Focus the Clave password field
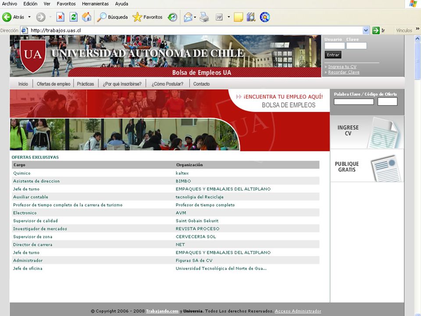 pyautogui.click(x=356, y=46)
